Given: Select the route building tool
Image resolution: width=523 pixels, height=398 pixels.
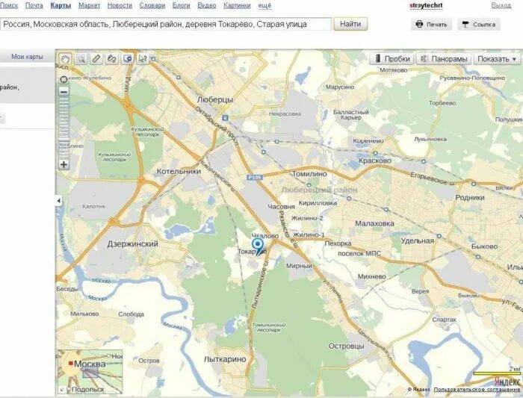Looking at the screenshot, I should 111,59.
